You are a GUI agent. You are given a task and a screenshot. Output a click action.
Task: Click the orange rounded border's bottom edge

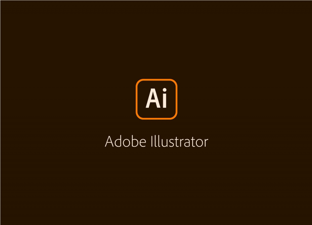pos(156,118)
